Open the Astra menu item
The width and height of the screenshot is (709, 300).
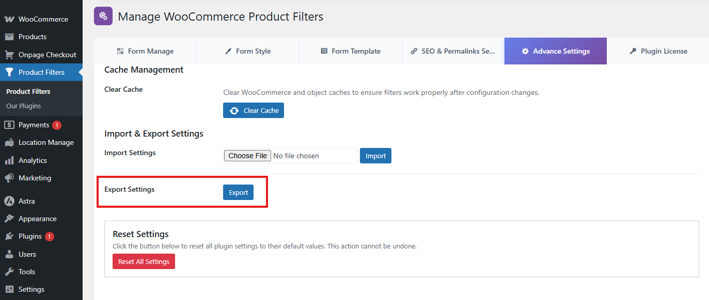(41, 201)
